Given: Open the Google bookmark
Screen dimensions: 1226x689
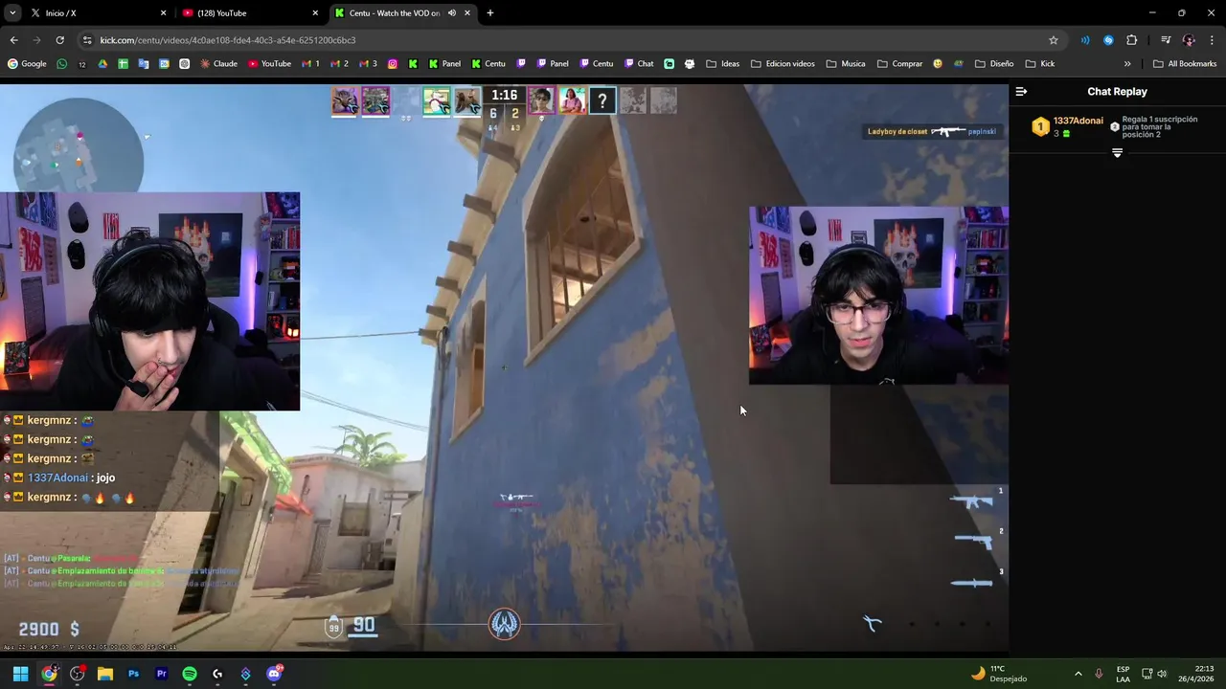Looking at the screenshot, I should [x=27, y=64].
